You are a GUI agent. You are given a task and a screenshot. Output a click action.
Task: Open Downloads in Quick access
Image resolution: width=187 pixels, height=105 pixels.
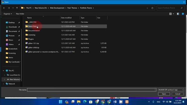[x=13, y=27]
